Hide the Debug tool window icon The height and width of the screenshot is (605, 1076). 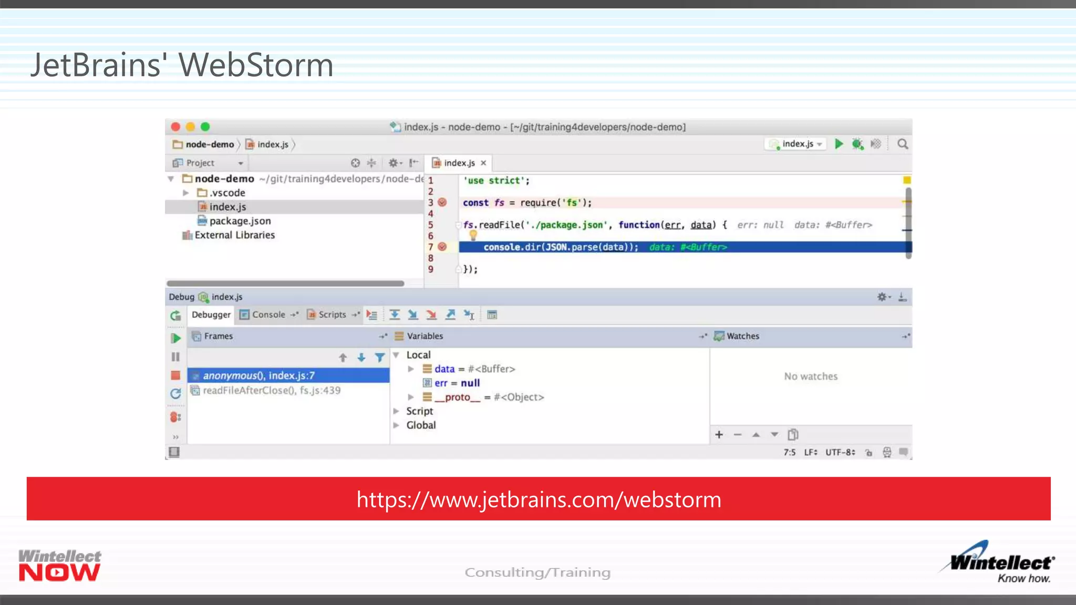[x=902, y=297]
